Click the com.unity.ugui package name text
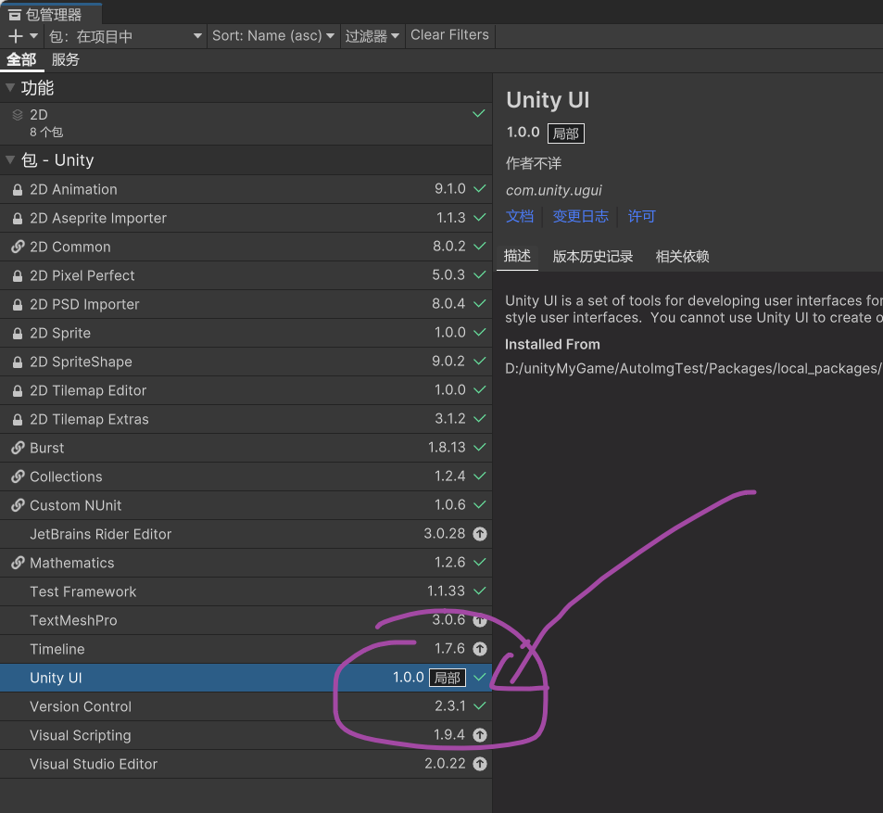Viewport: 883px width, 813px height. click(553, 190)
